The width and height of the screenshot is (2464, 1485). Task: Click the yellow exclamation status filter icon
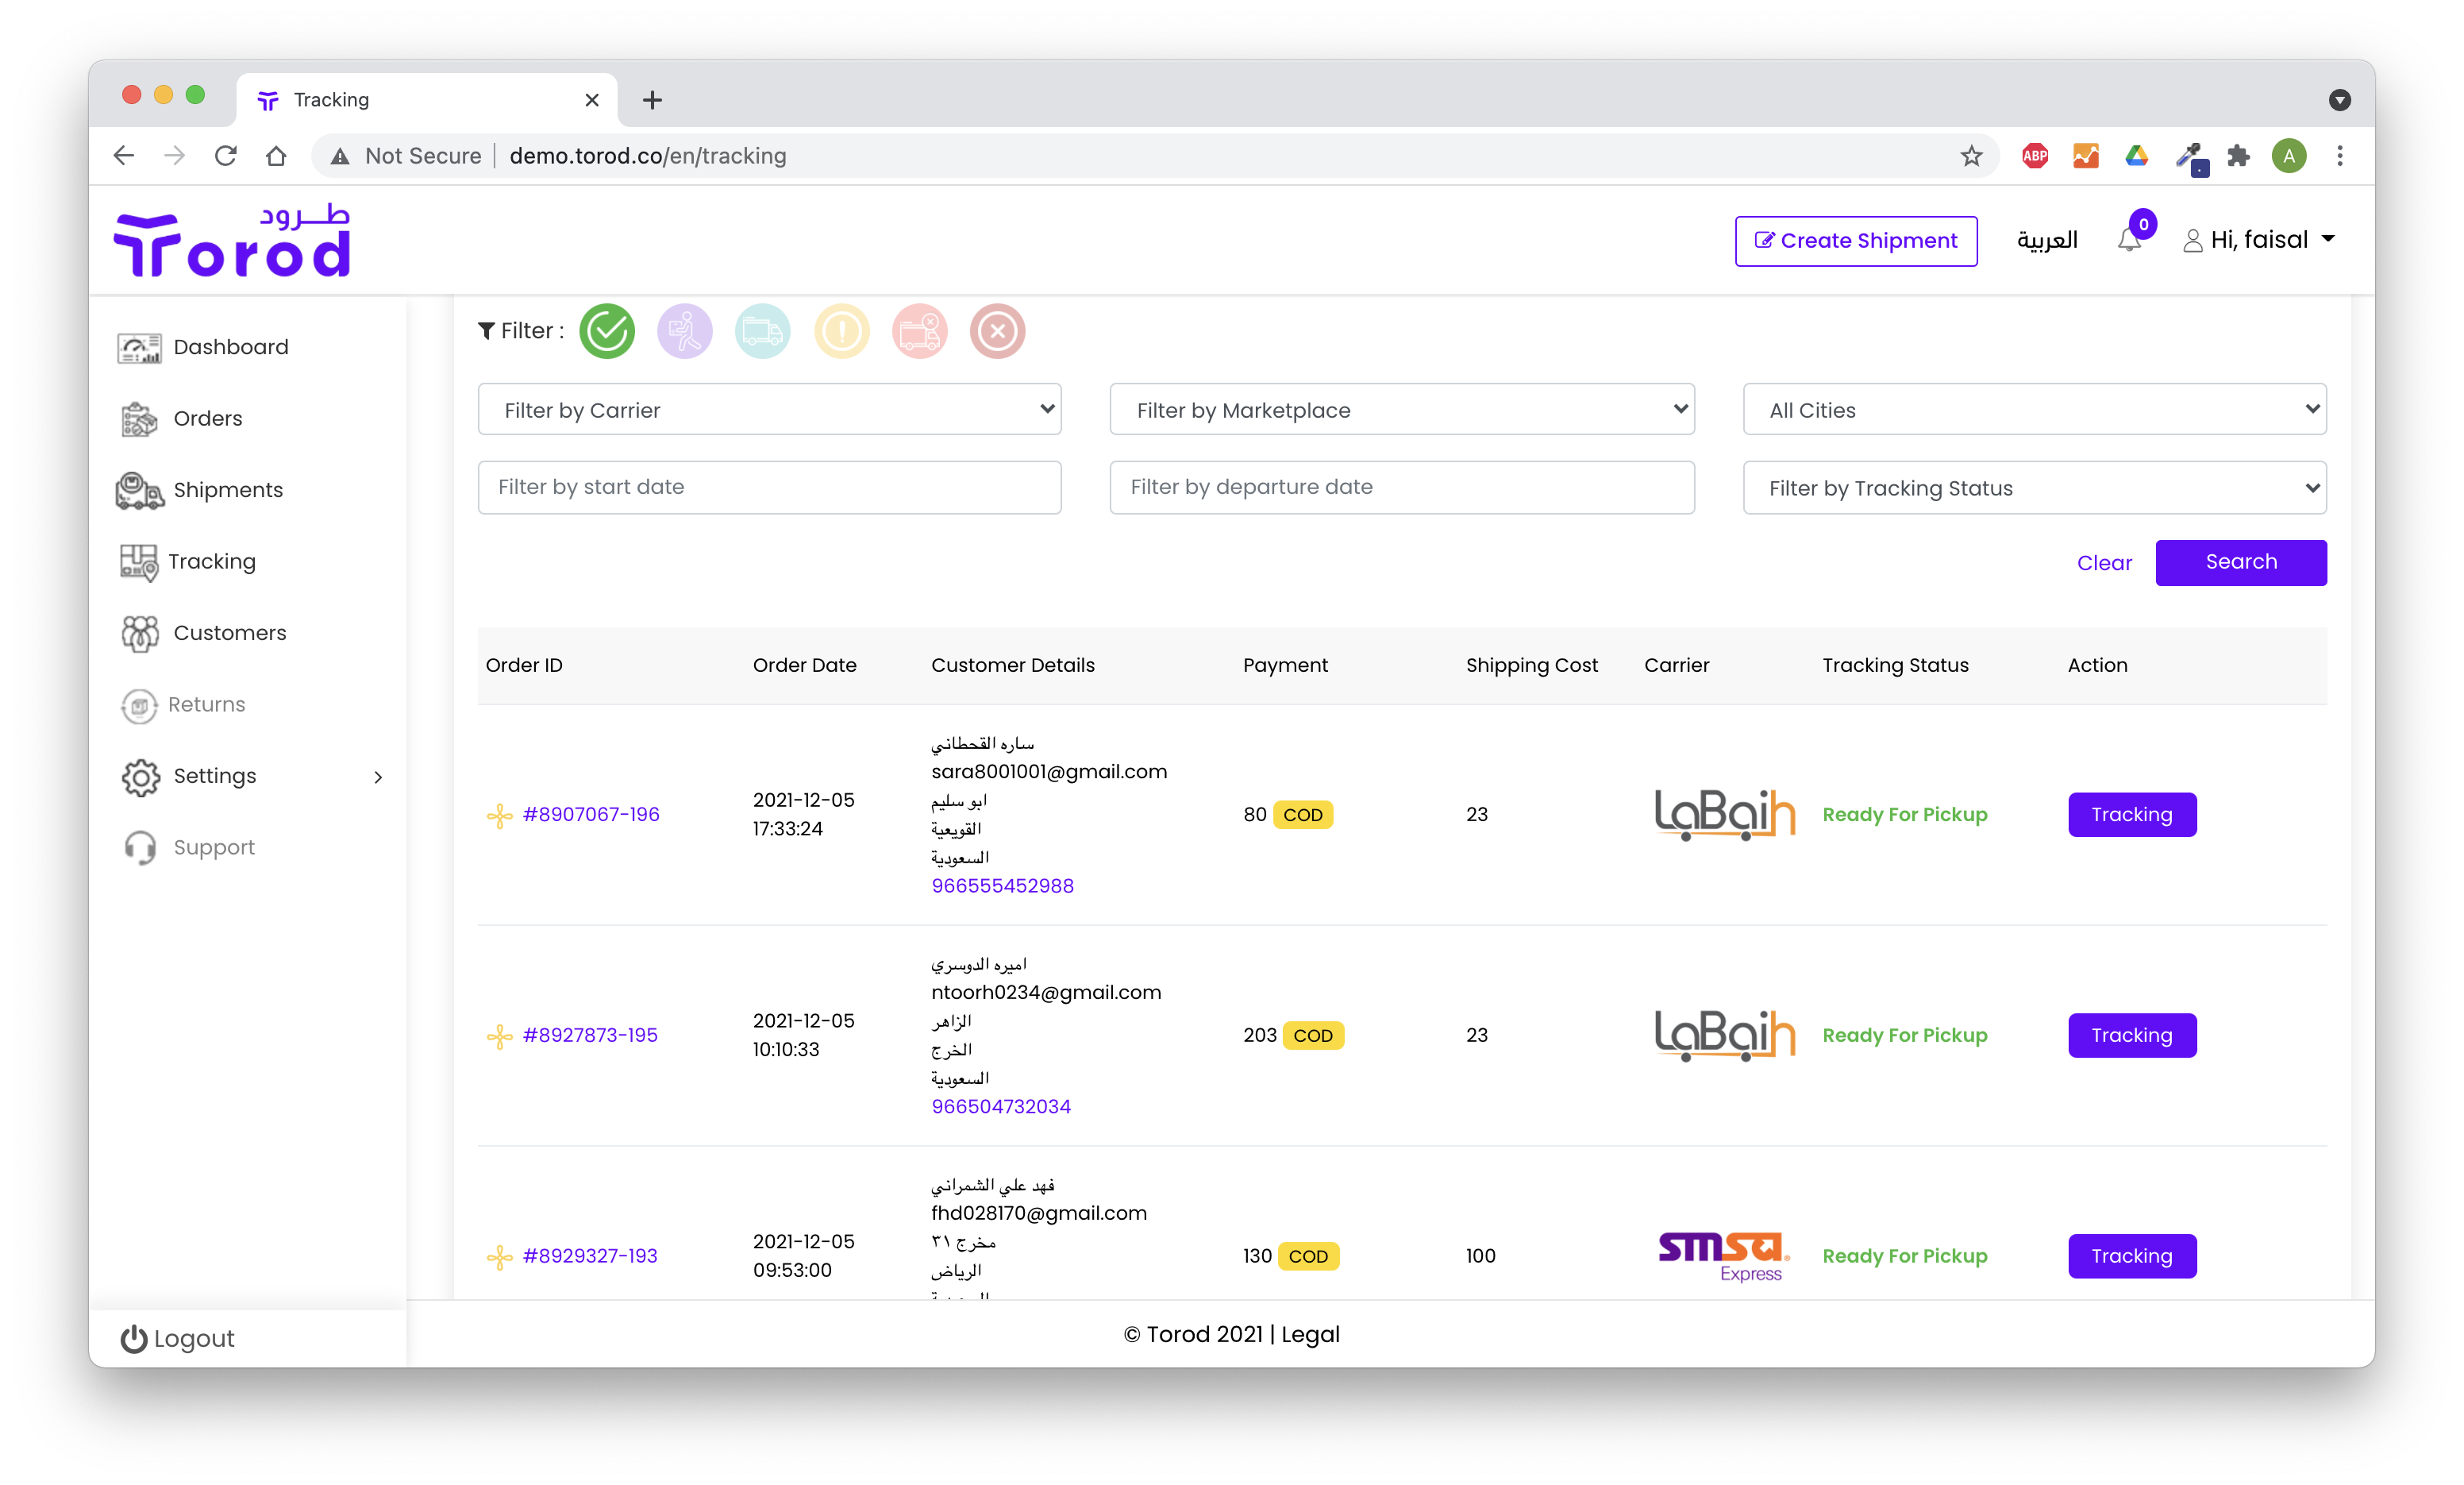point(841,331)
